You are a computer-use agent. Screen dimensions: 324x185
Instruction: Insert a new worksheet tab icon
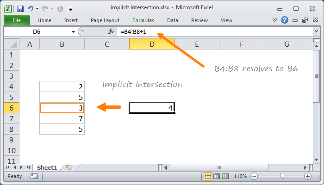[x=69, y=167]
